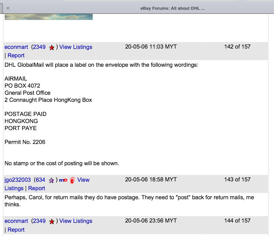Open feedback score 2349 in post 144
Image resolution: width=274 pixels, height=236 pixels.
[39, 221]
